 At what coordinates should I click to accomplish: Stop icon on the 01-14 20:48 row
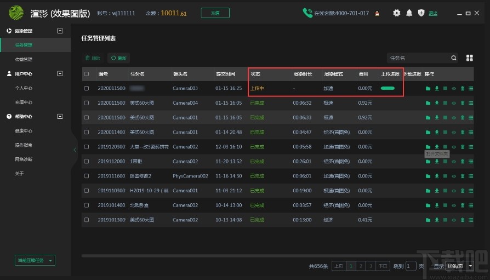click(445, 132)
